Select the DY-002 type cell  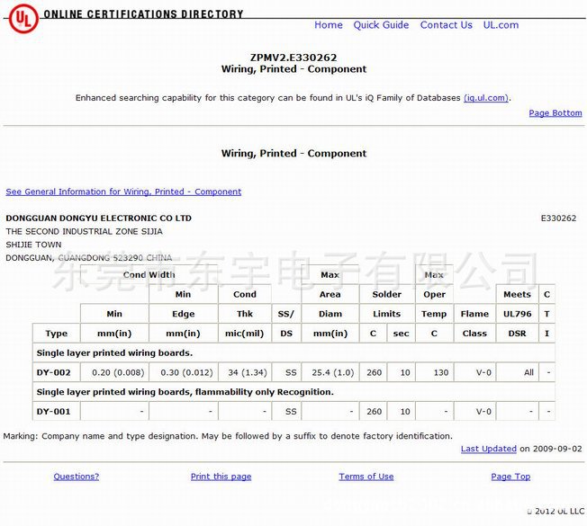point(57,372)
